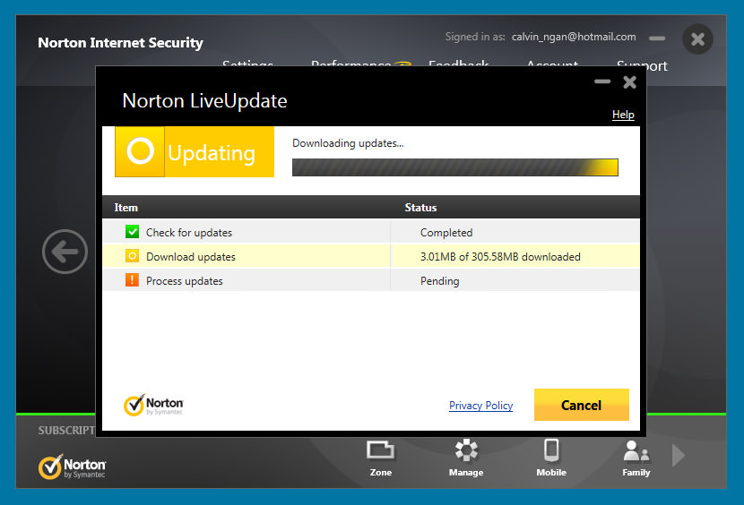Viewport: 744px width, 505px height.
Task: Click the right arrow next to Family
Action: 679,456
